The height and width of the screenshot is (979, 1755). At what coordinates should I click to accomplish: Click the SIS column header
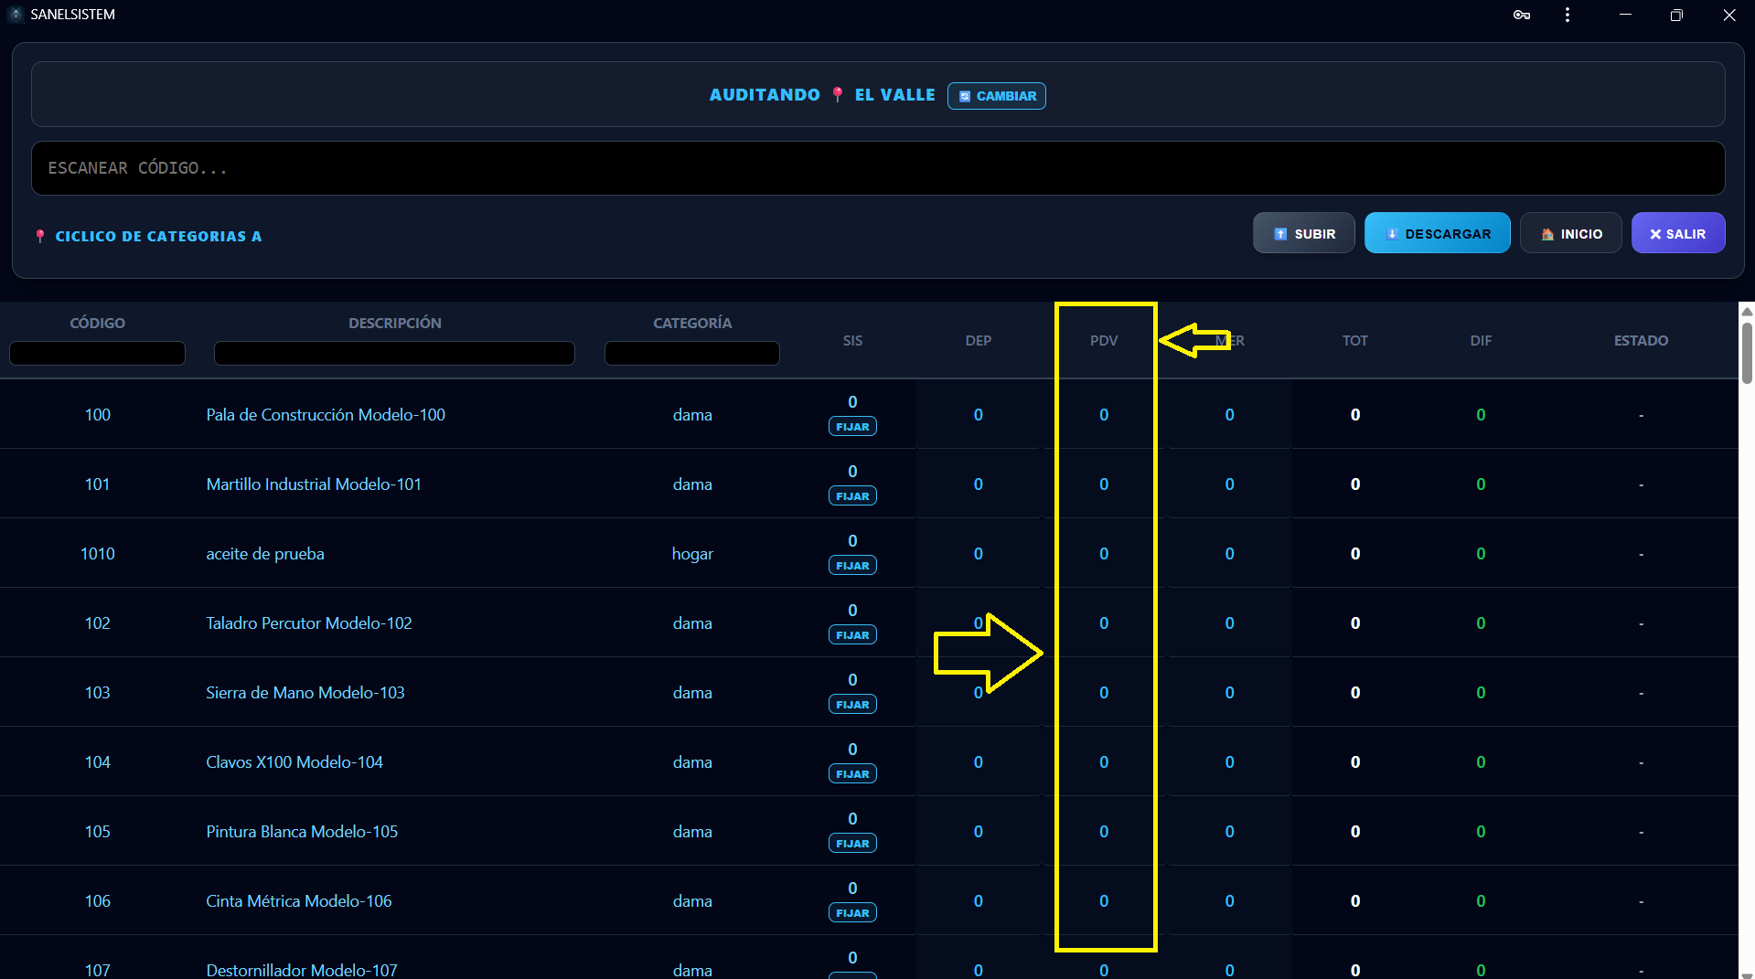[852, 341]
